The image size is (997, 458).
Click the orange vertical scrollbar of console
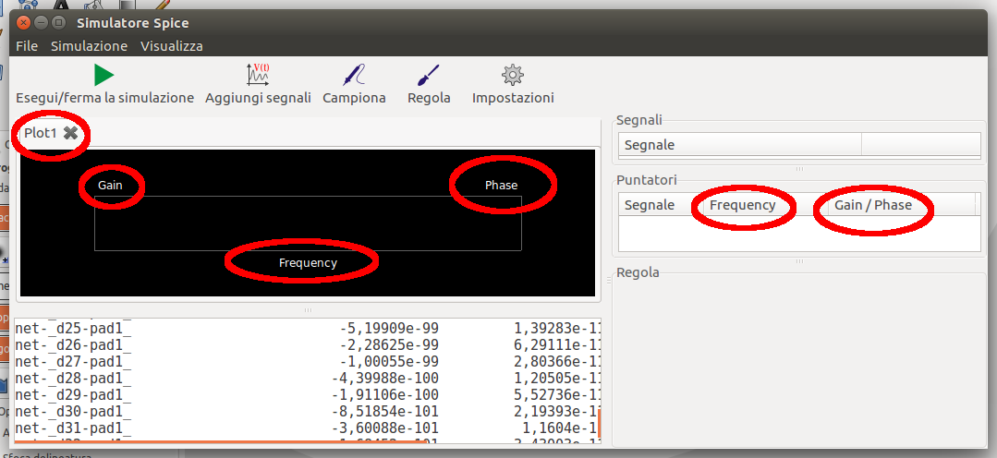pos(599,425)
